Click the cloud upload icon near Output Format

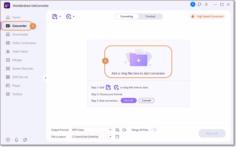coord(124,130)
